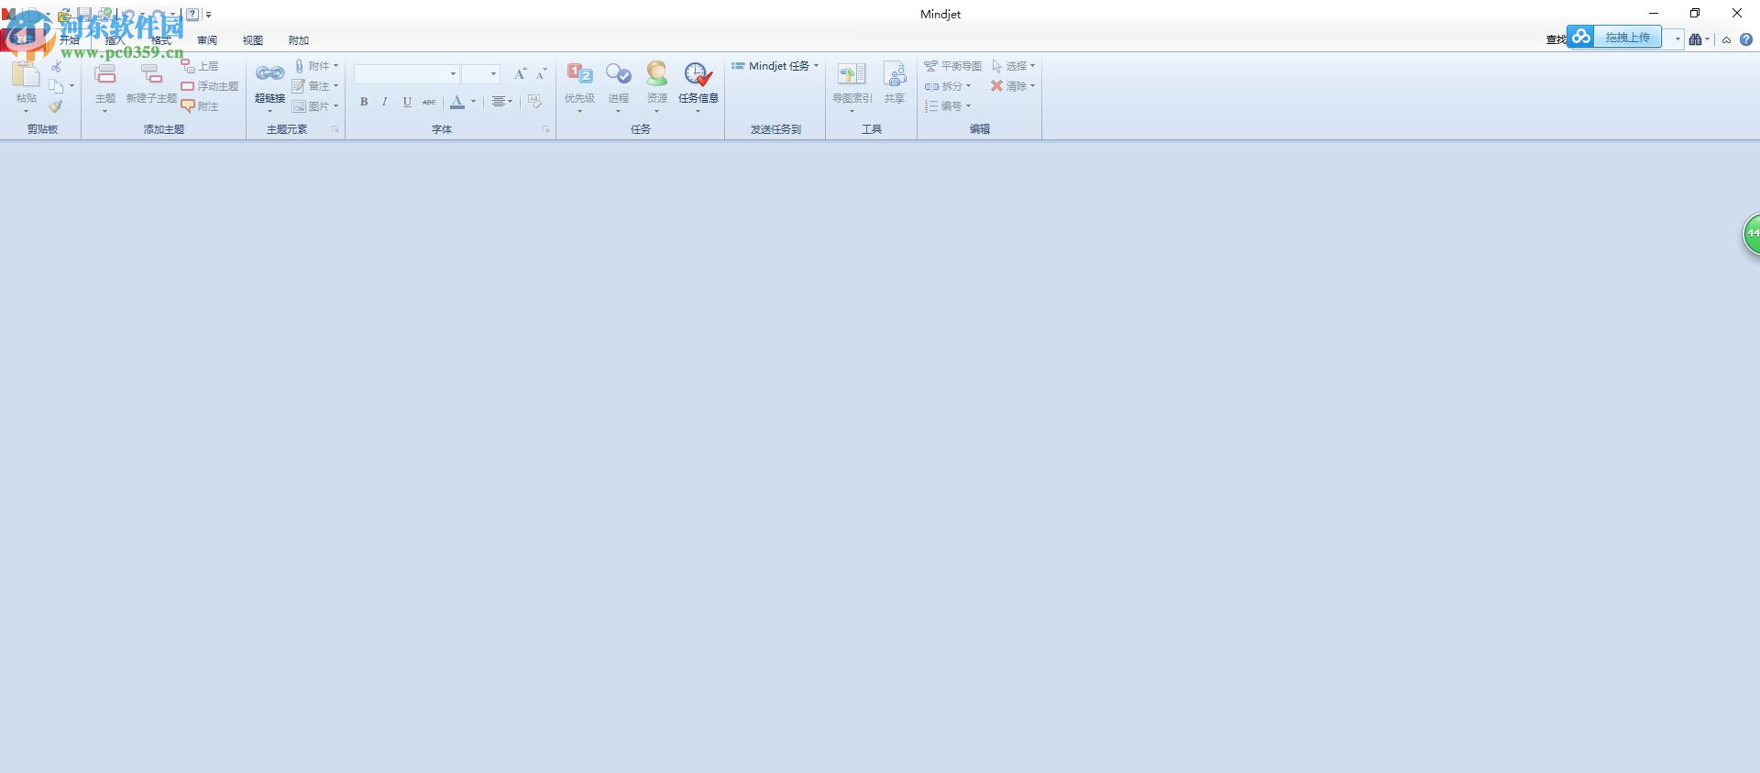Click the Image (图片) icon

pyautogui.click(x=299, y=106)
